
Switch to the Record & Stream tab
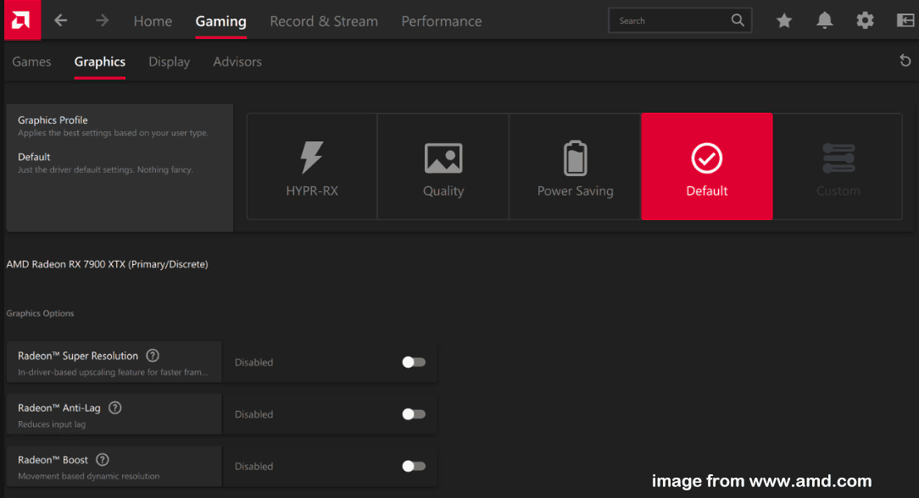click(324, 21)
